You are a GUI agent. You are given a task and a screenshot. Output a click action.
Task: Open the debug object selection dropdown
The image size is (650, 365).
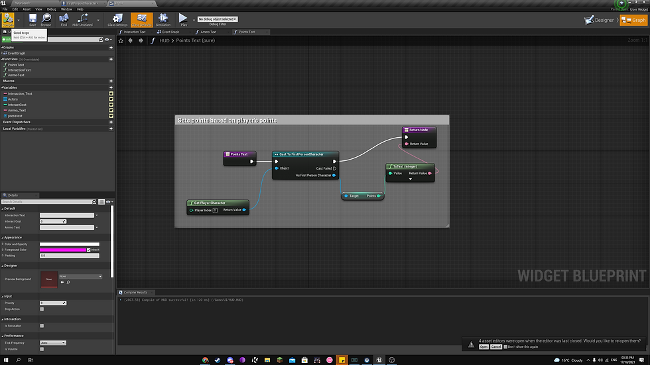click(x=218, y=19)
